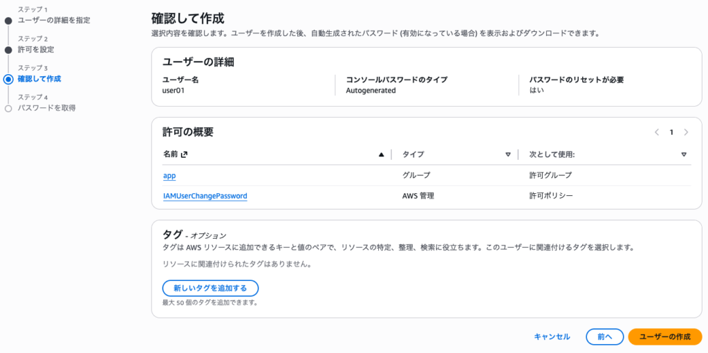The image size is (708, 353).
Task: Sort by the タイプ column arrow
Action: coord(508,154)
